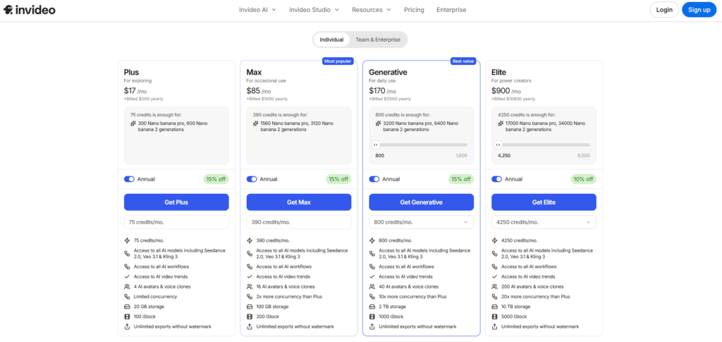Click the film icon beside 200 iStock
This screenshot has width=722, height=342.
point(250,317)
